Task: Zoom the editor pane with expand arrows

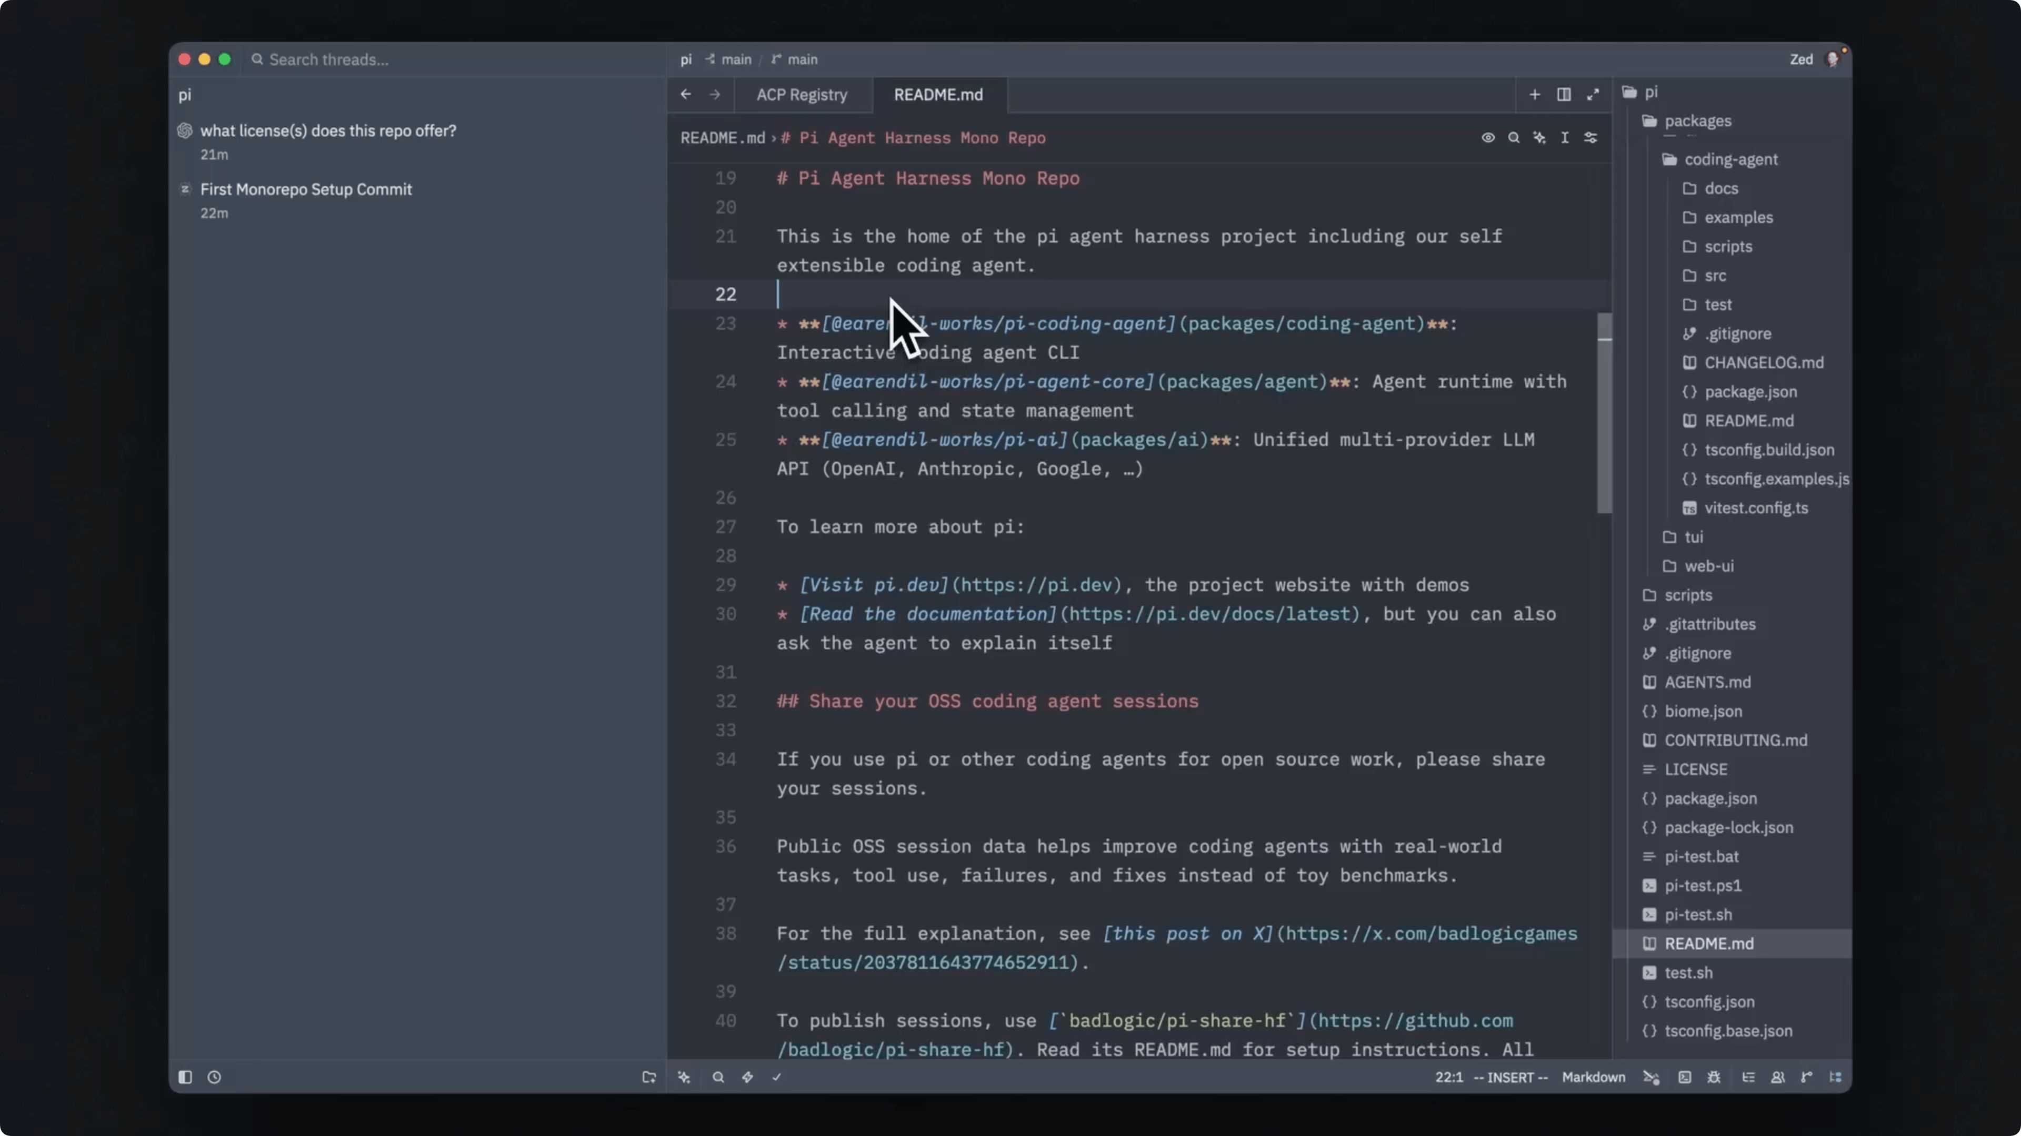Action: (x=1593, y=95)
